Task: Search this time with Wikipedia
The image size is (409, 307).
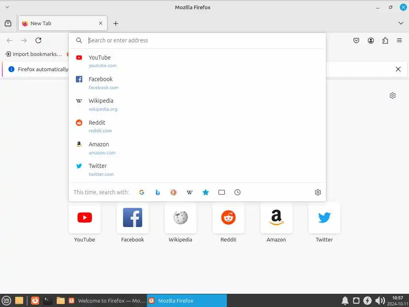Action: [190, 192]
